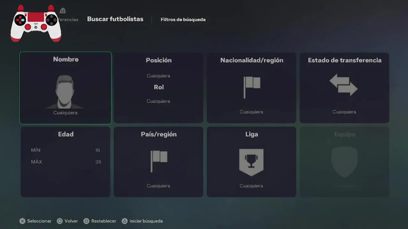The image size is (408, 229).
Task: Open the Filtros de búsqueda tab
Action: 183,20
